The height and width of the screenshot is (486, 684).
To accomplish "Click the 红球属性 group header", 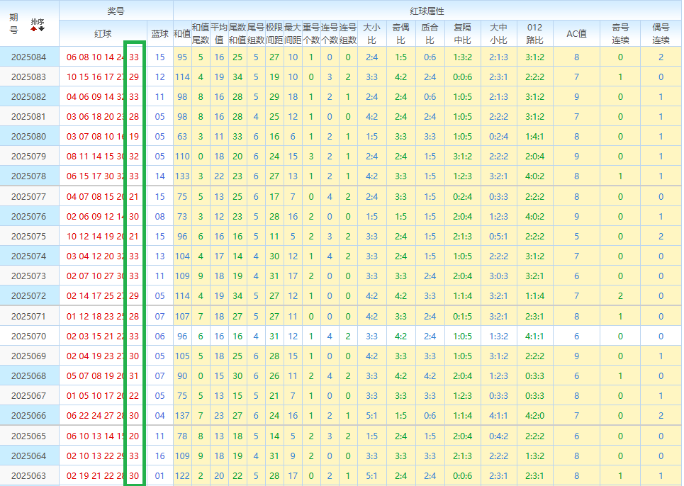I will [427, 11].
